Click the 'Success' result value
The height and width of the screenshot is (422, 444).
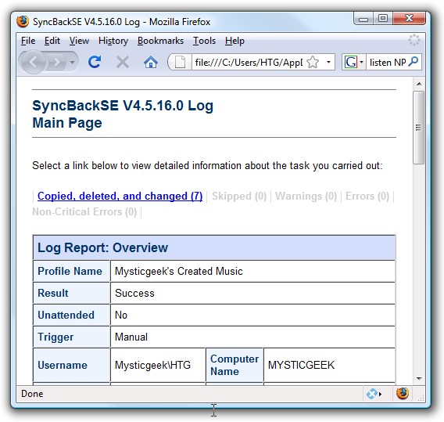click(134, 293)
